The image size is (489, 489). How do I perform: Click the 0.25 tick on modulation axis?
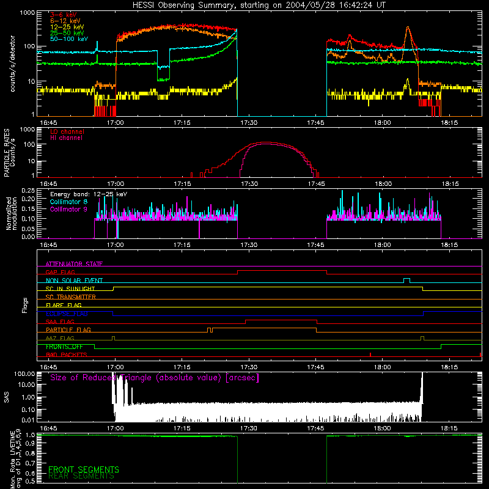(28, 191)
